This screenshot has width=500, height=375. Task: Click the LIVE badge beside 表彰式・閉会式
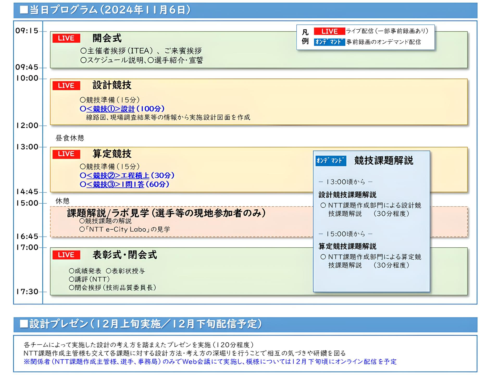(x=66, y=255)
